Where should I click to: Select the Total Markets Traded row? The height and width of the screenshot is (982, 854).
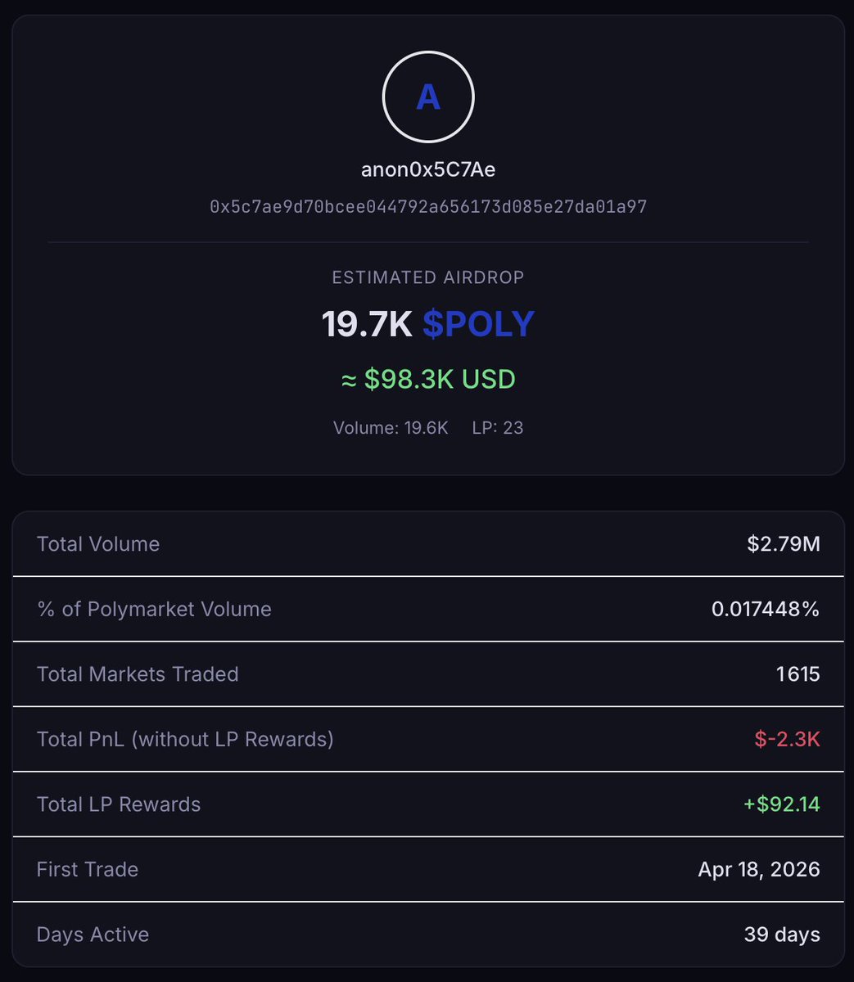[428, 674]
